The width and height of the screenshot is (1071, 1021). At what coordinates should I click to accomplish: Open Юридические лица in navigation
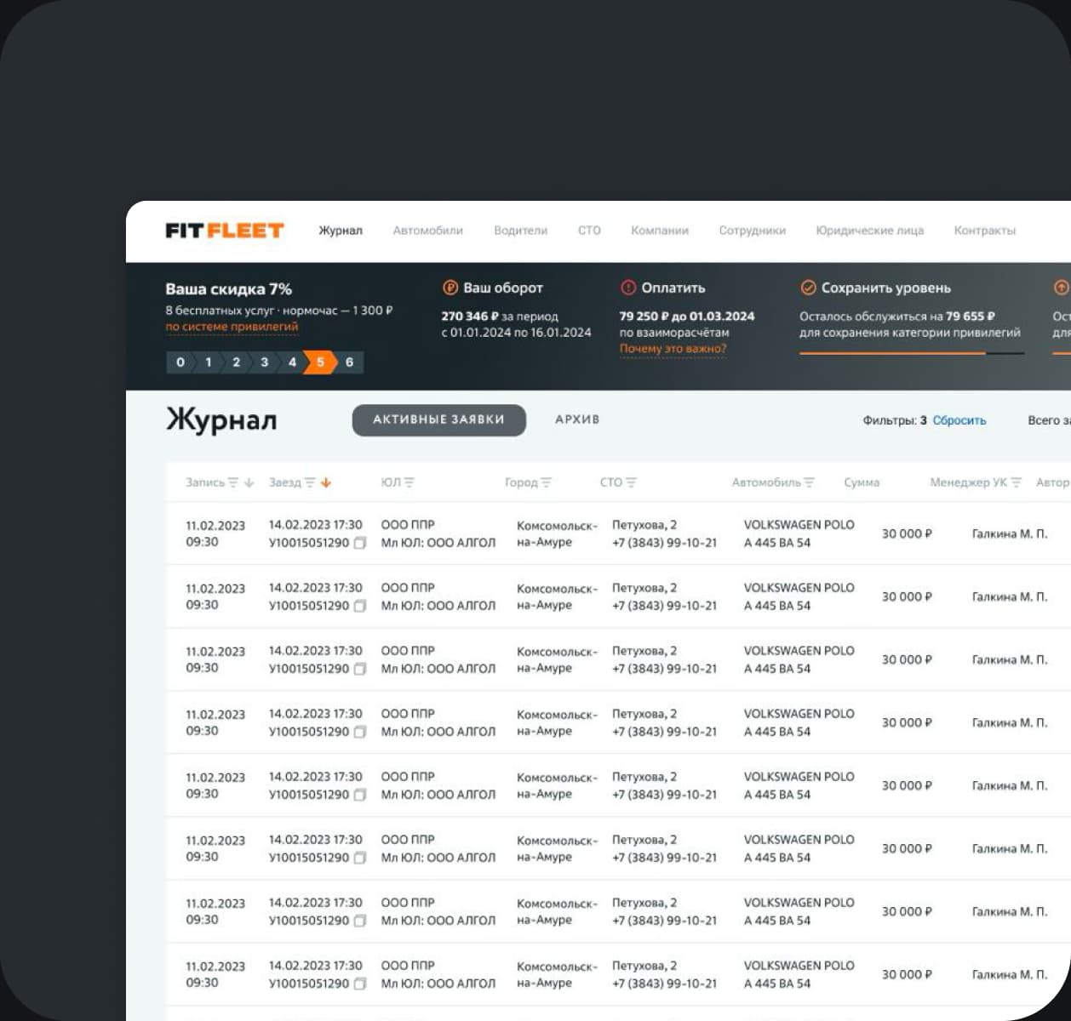point(869,231)
